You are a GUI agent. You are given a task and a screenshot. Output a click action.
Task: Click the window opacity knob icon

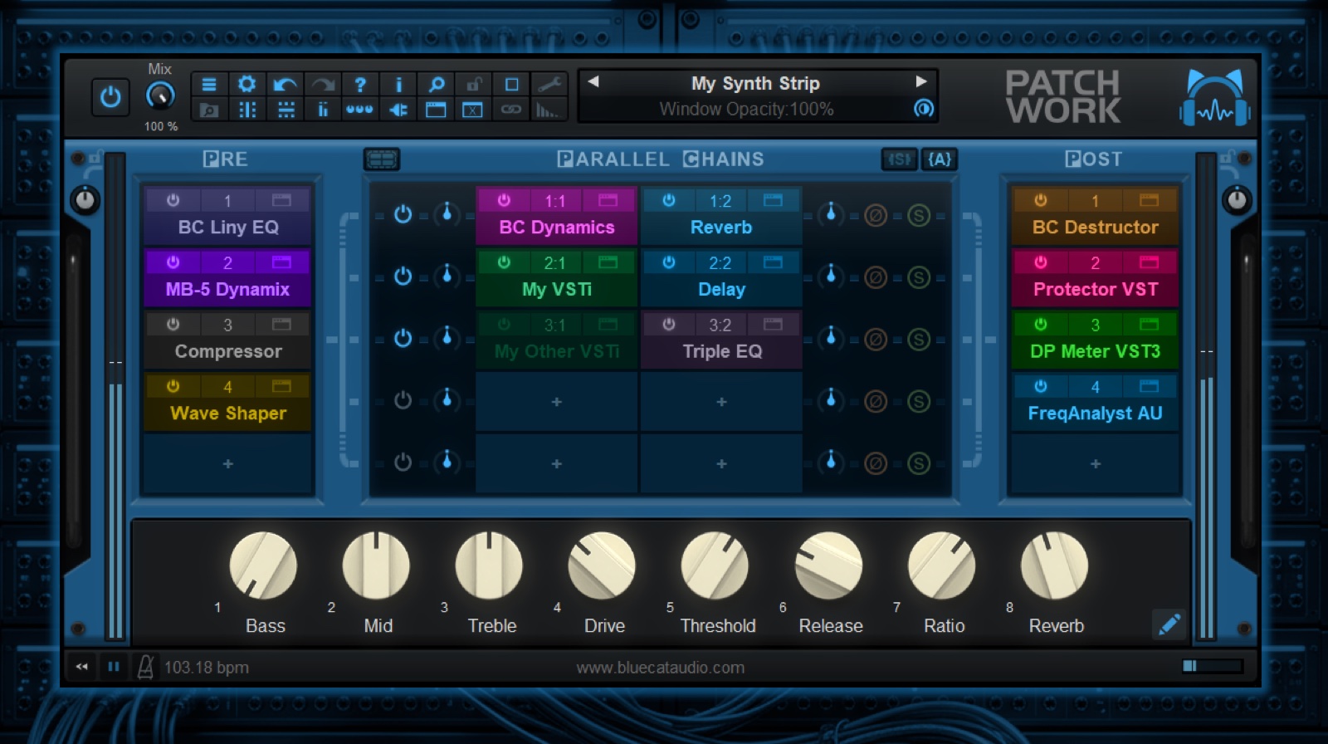point(923,109)
